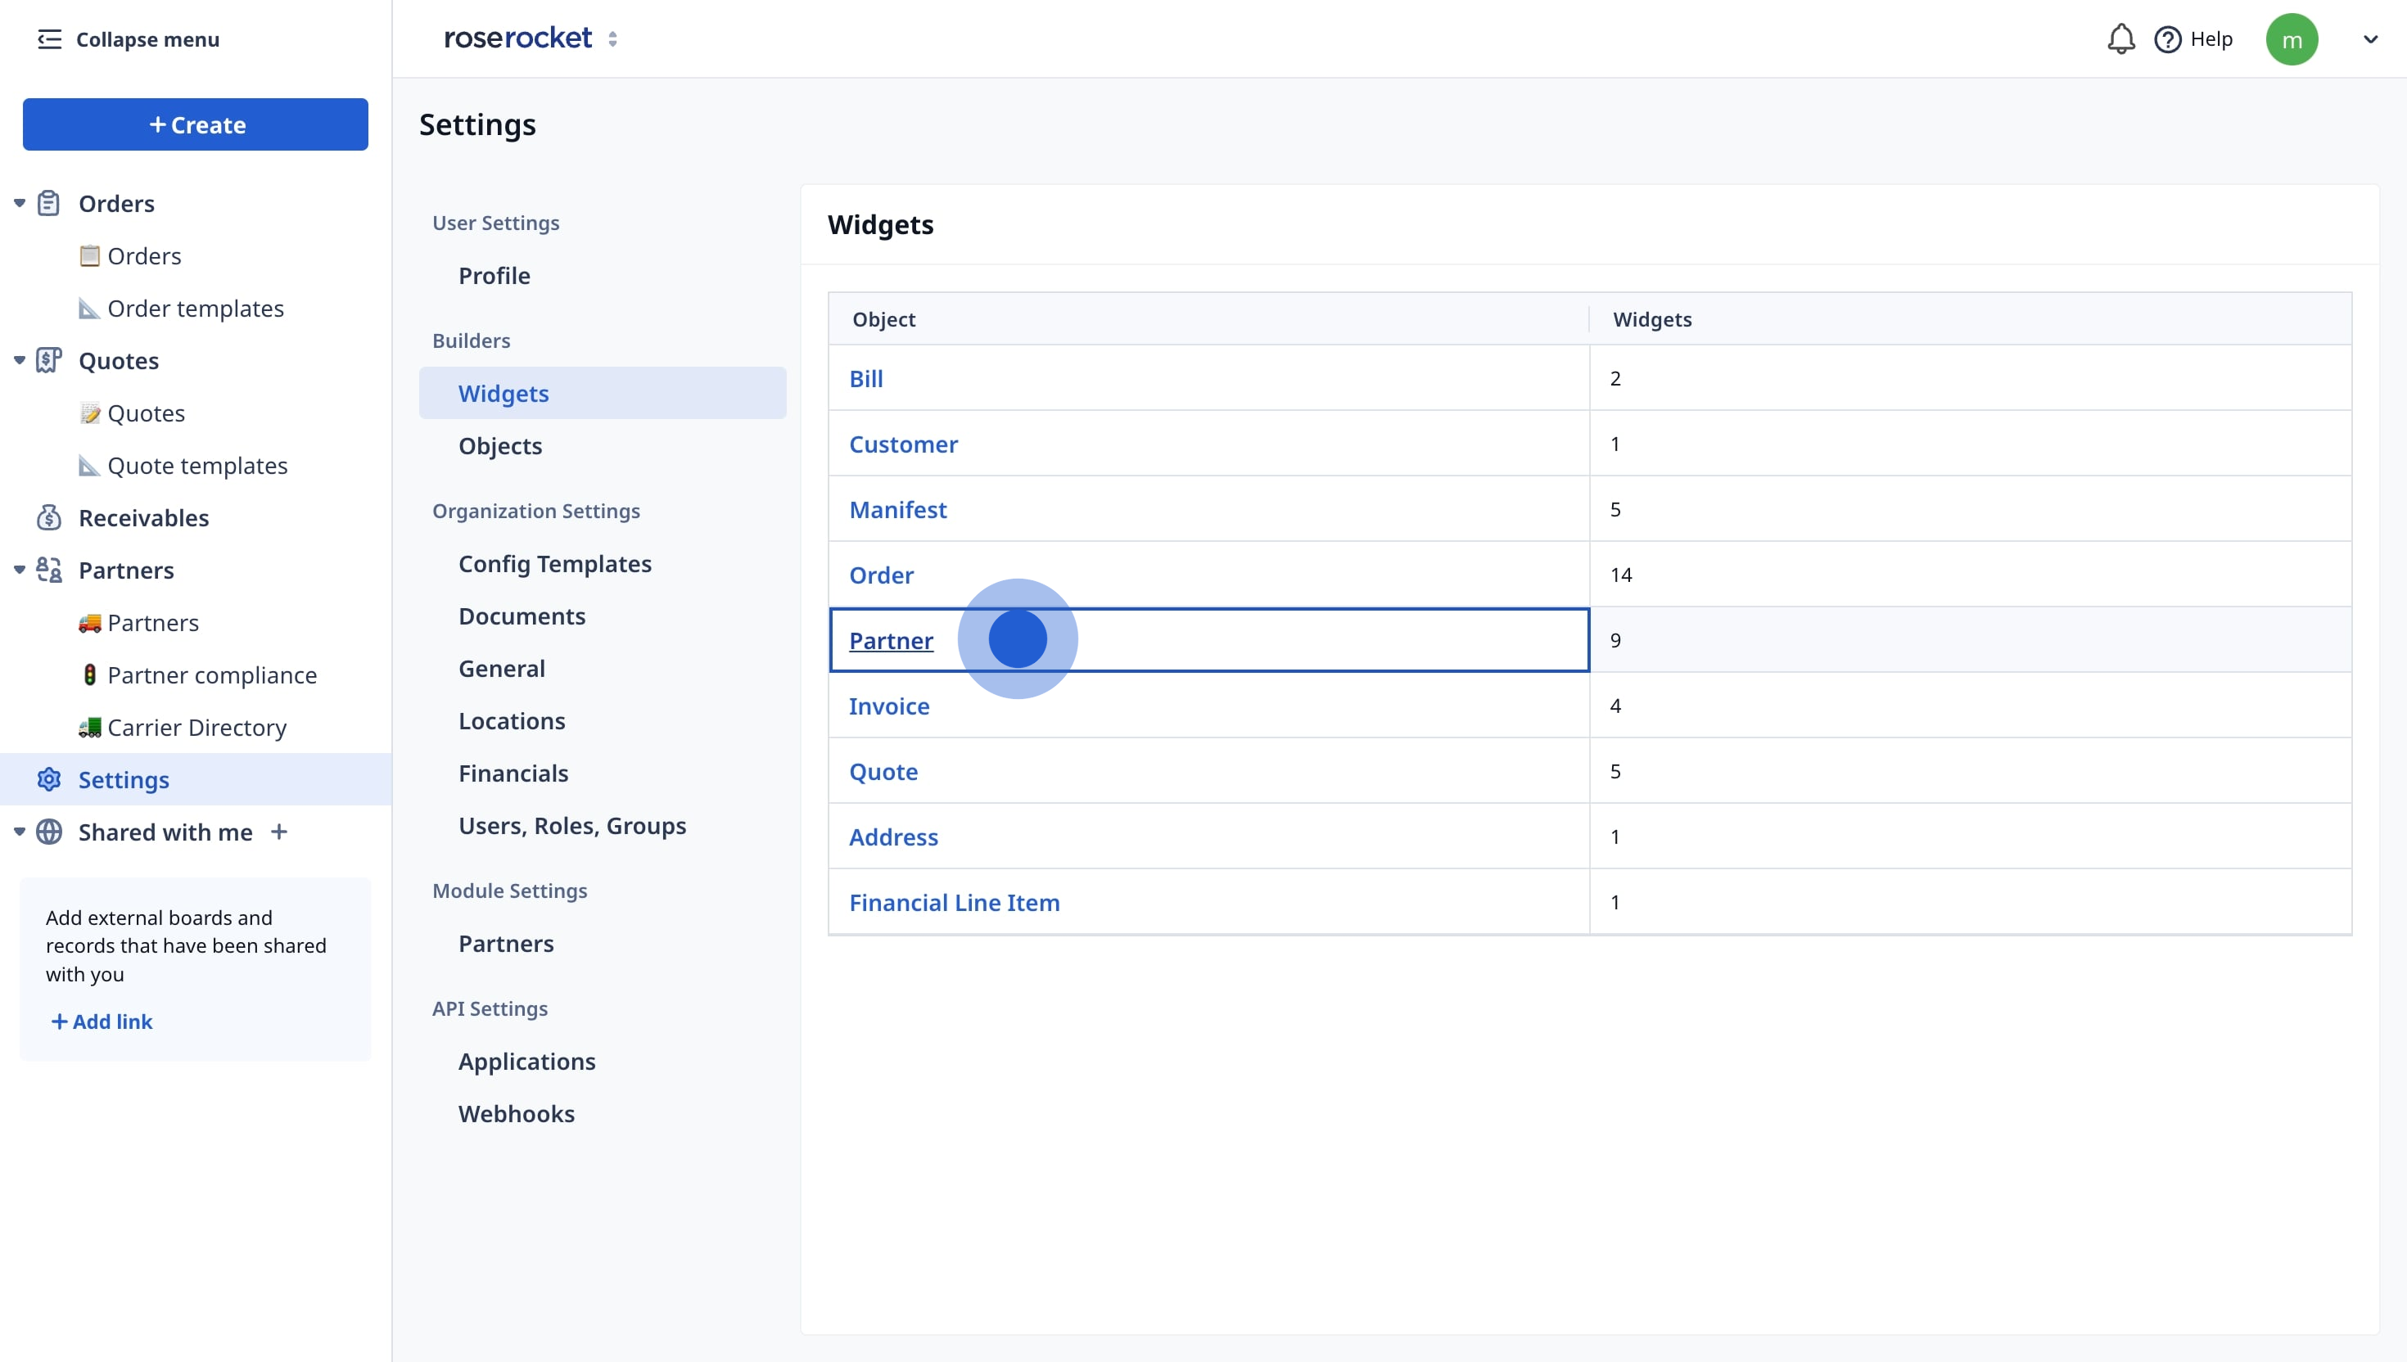
Task: Open Objects under Builders settings
Action: pyautogui.click(x=499, y=446)
